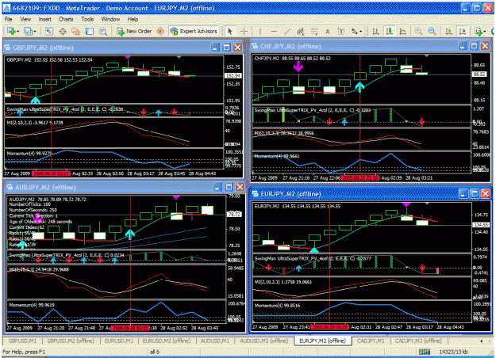The image size is (496, 358).
Task: Click the New Order button
Action: click(x=134, y=31)
